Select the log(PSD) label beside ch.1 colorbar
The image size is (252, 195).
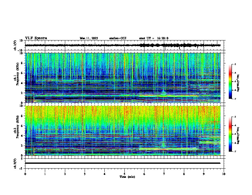point(238,83)
